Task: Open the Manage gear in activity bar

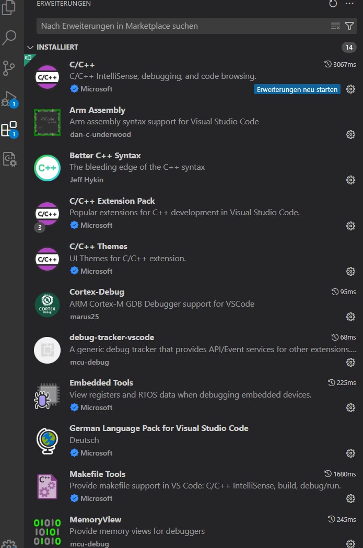Action: point(9,543)
